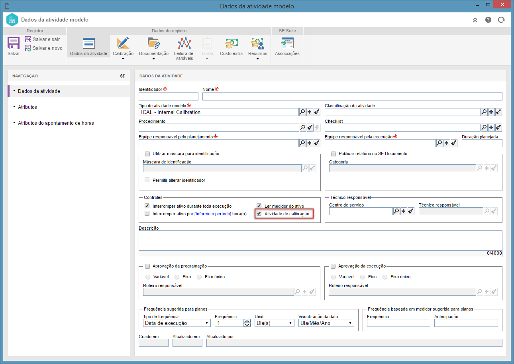Click the Informe o período link
This screenshot has height=364, width=514.
pyautogui.click(x=213, y=214)
